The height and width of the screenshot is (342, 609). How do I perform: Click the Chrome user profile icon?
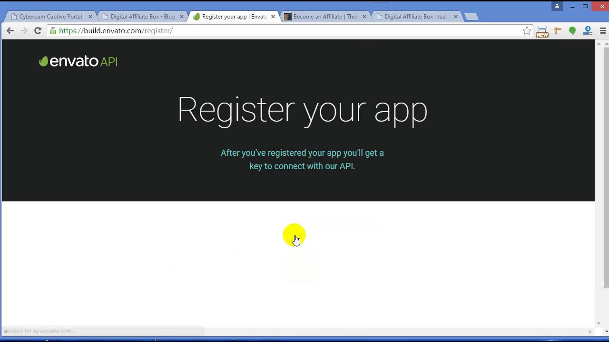[557, 6]
